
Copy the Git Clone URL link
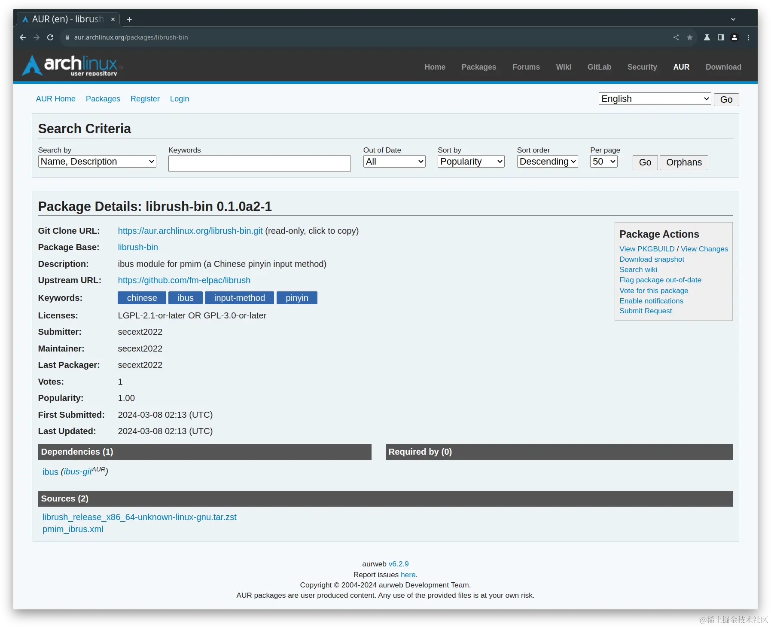190,231
